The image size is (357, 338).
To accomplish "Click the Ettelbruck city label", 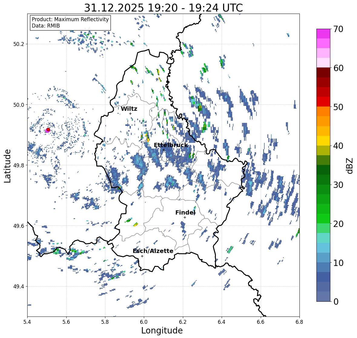I will coord(171,145).
